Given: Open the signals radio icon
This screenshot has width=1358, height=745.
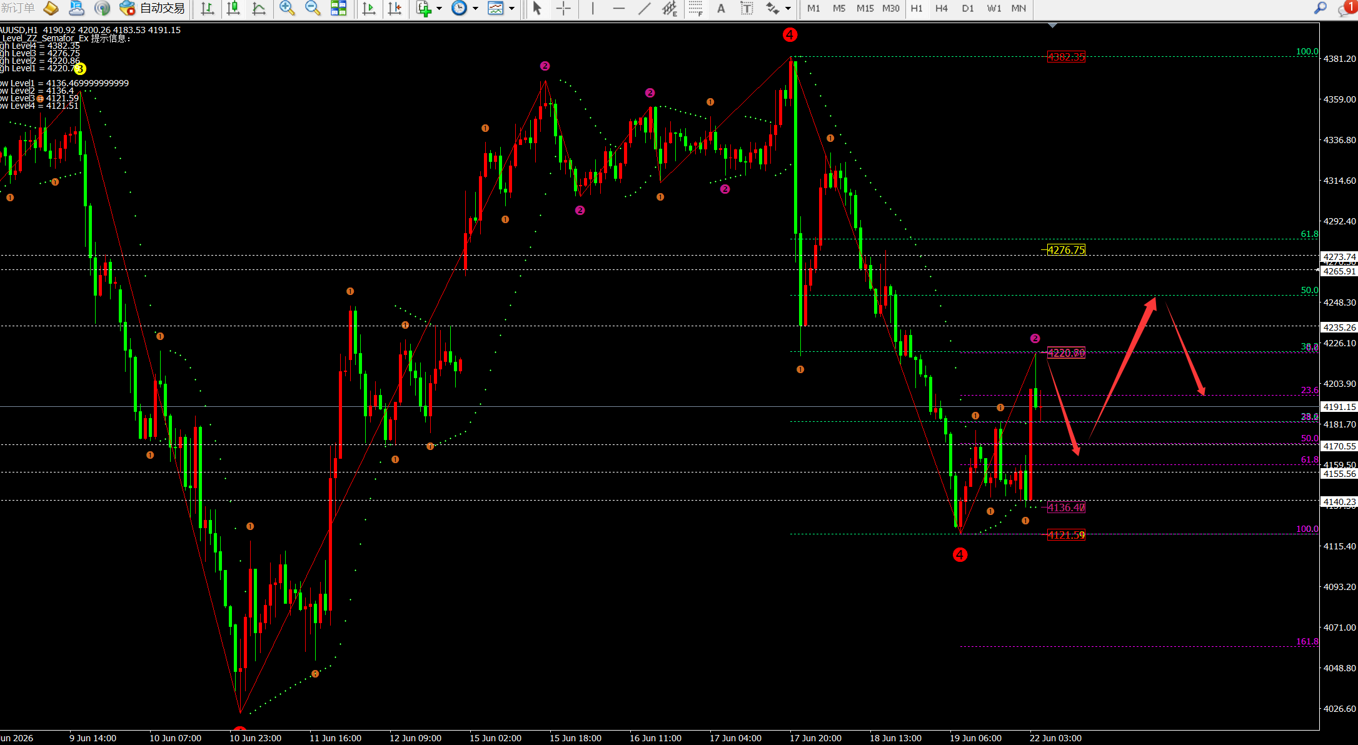Looking at the screenshot, I should click(102, 8).
